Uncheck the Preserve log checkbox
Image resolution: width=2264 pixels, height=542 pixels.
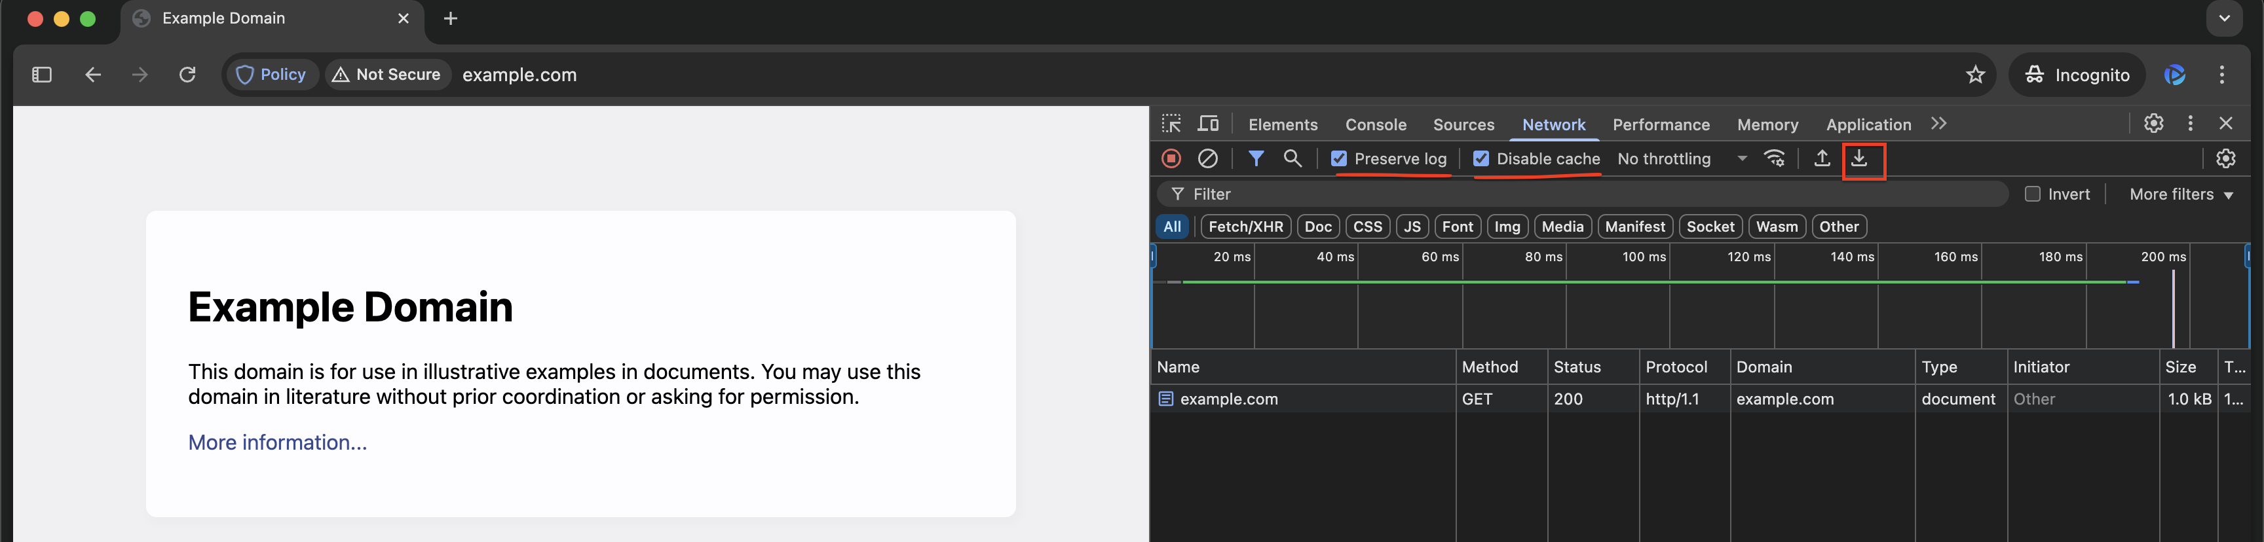click(x=1338, y=159)
